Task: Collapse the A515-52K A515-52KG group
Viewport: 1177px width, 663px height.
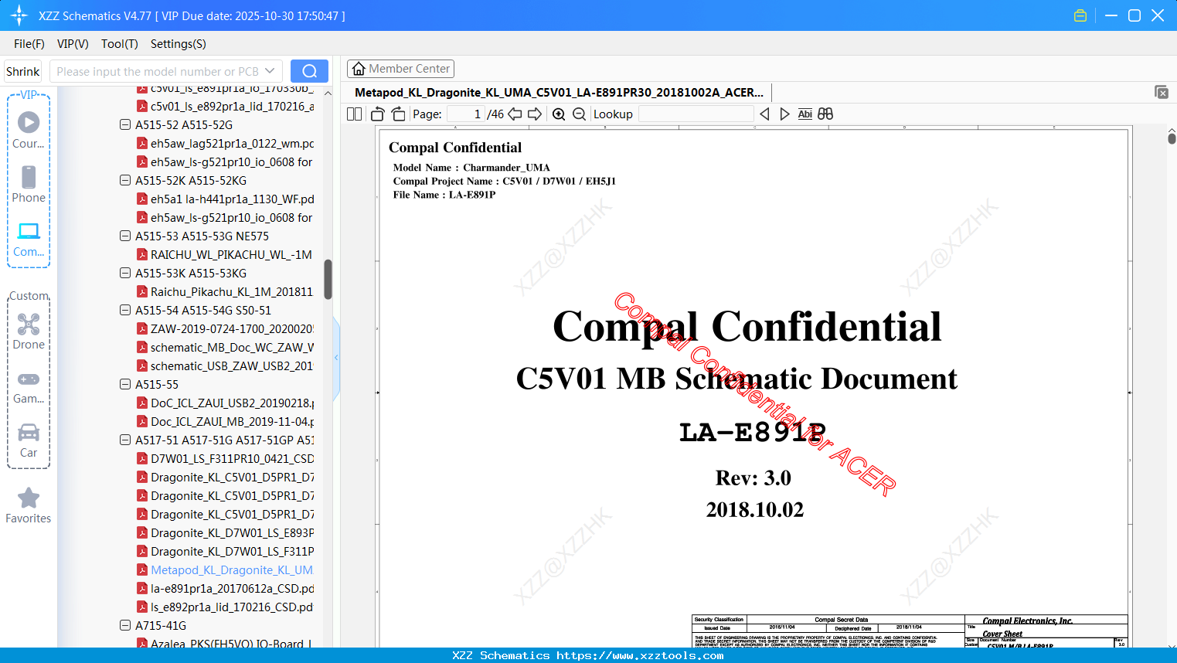Action: click(125, 180)
